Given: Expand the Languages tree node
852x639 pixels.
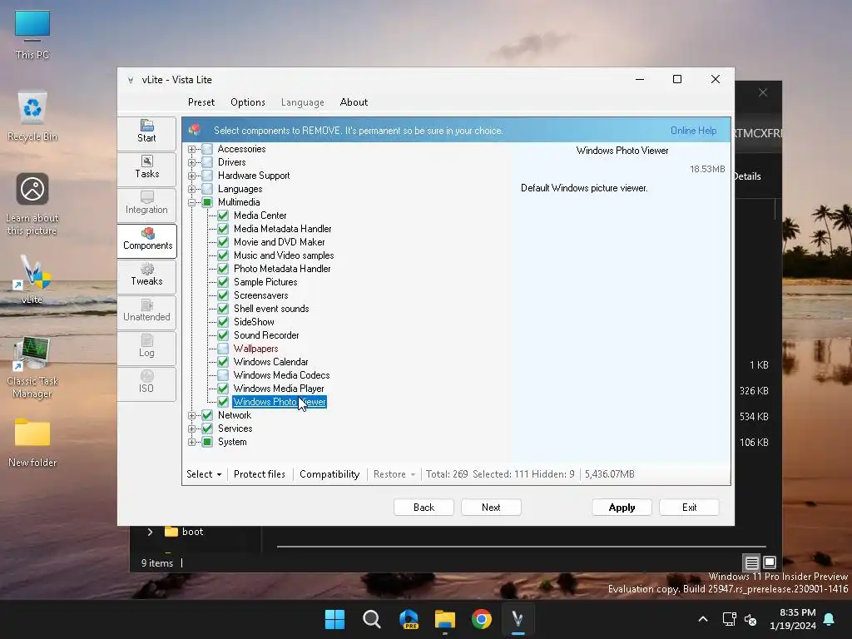Looking at the screenshot, I should coord(192,189).
